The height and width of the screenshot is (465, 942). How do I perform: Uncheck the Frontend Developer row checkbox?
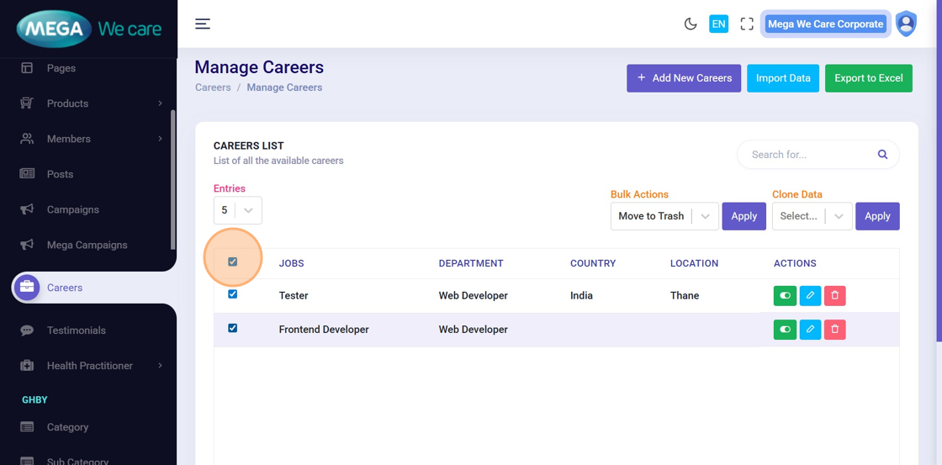[x=233, y=328]
